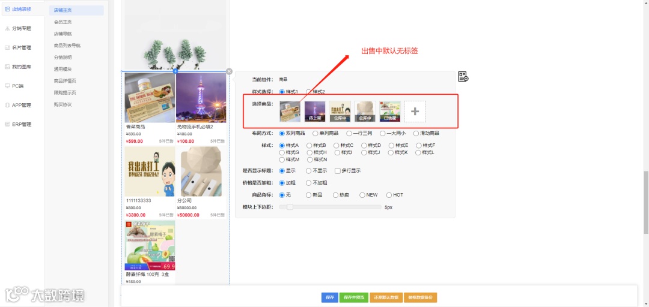Click the page vertical scrollbar
Image resolution: width=649 pixels, height=307 pixels.
tap(646, 203)
